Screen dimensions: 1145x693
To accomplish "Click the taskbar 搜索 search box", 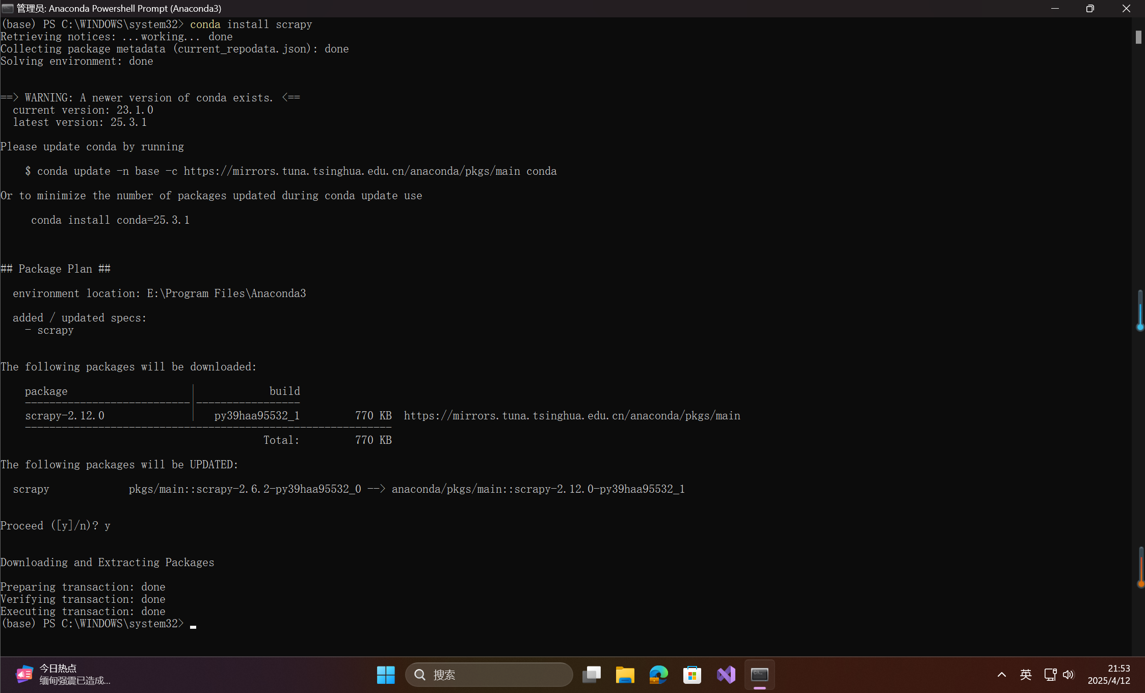I will coord(489,675).
